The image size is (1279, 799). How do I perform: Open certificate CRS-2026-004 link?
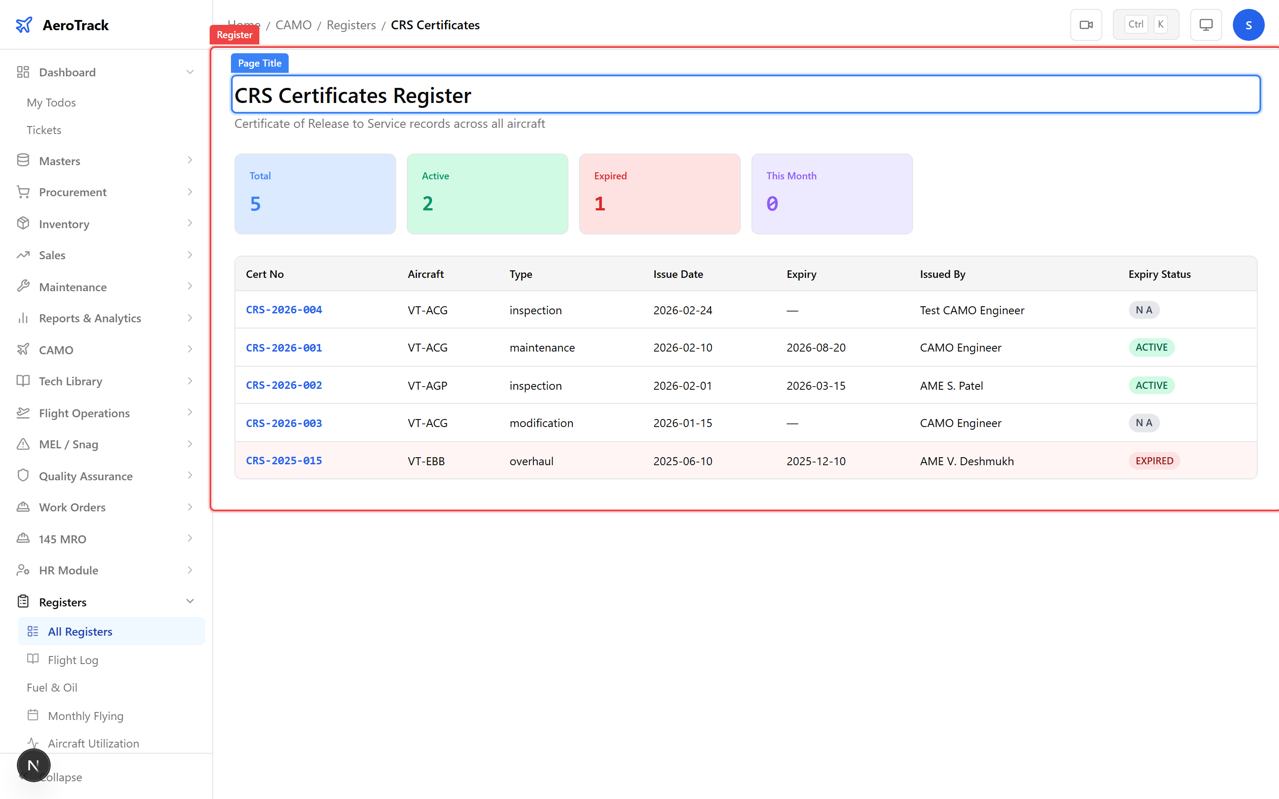click(284, 310)
